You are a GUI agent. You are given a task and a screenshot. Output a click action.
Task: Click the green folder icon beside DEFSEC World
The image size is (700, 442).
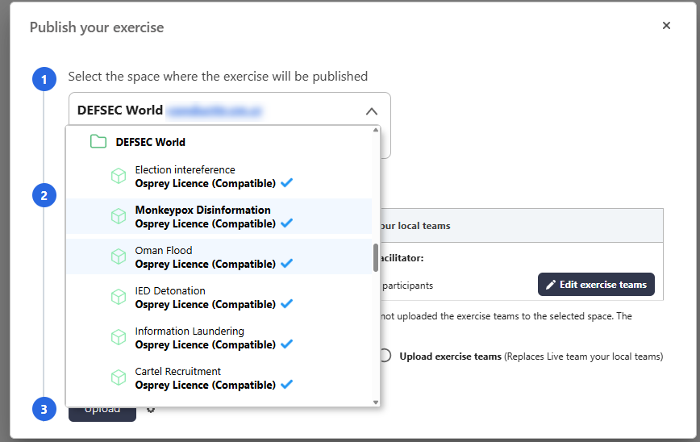point(98,142)
